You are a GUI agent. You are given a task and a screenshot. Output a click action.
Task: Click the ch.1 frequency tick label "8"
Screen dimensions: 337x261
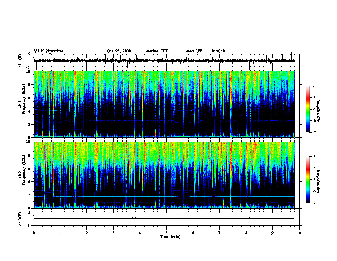pos(30,84)
